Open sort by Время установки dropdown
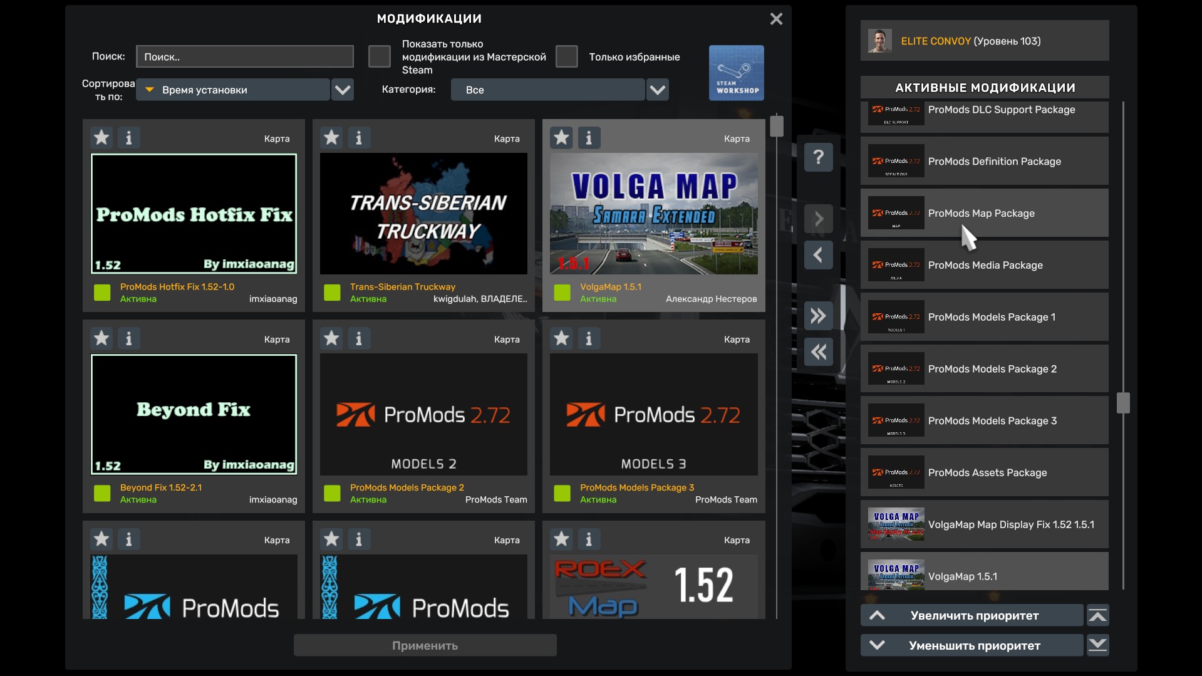The height and width of the screenshot is (676, 1202). click(232, 90)
